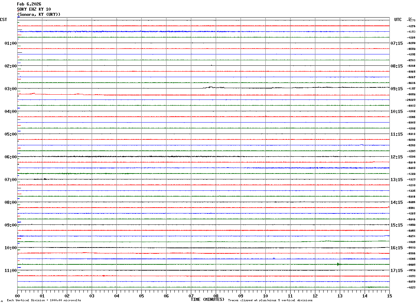
Task: Click the 'TIME (MINUTES)' axis title
Action: click(207, 299)
